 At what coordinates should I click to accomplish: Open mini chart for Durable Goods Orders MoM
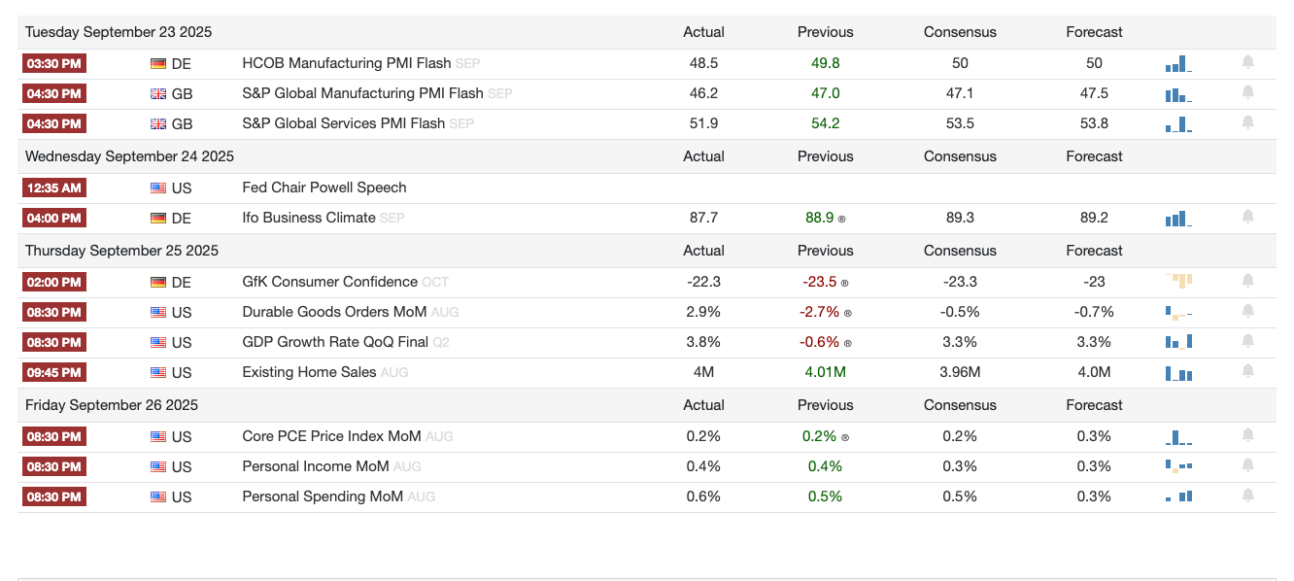pos(1178,313)
